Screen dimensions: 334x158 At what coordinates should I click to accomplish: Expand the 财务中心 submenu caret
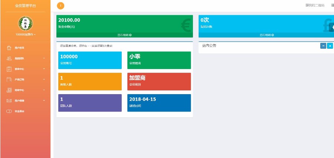44,90
